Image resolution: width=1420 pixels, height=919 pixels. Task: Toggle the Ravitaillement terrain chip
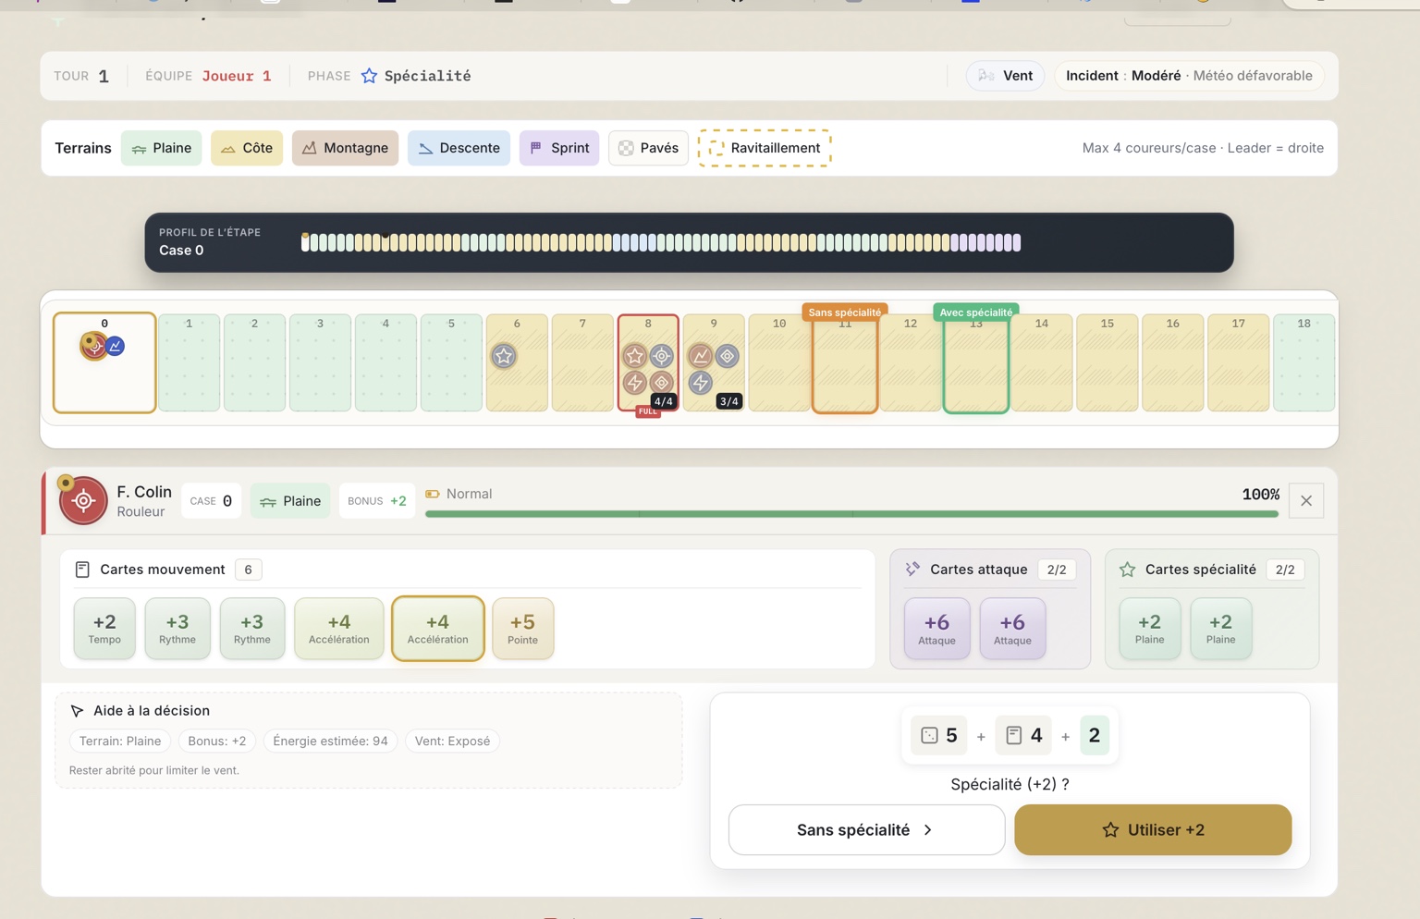pos(765,148)
